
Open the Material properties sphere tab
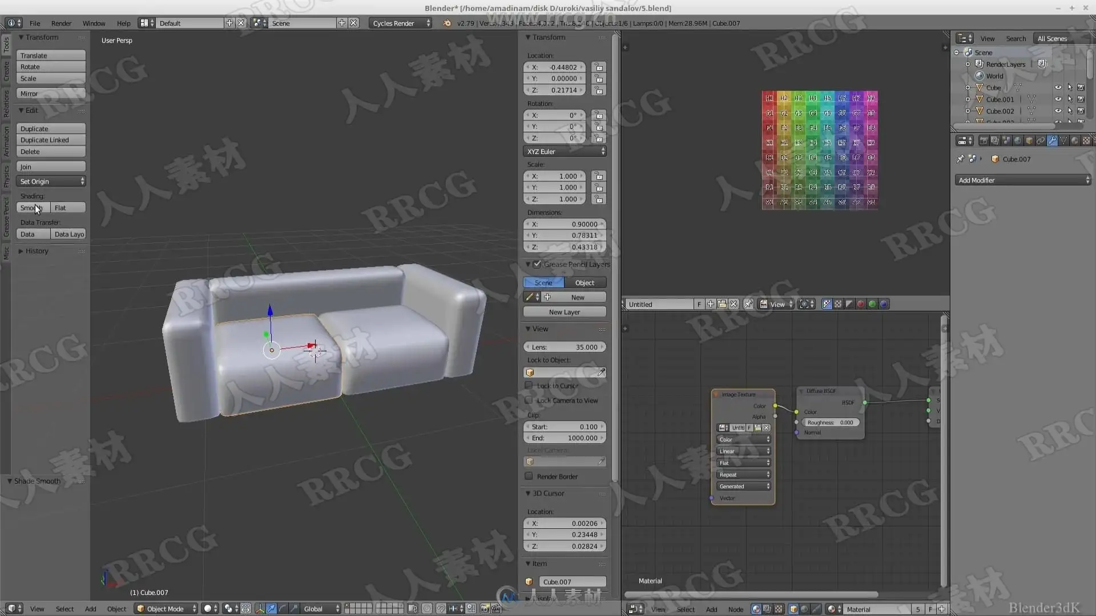(x=1074, y=140)
